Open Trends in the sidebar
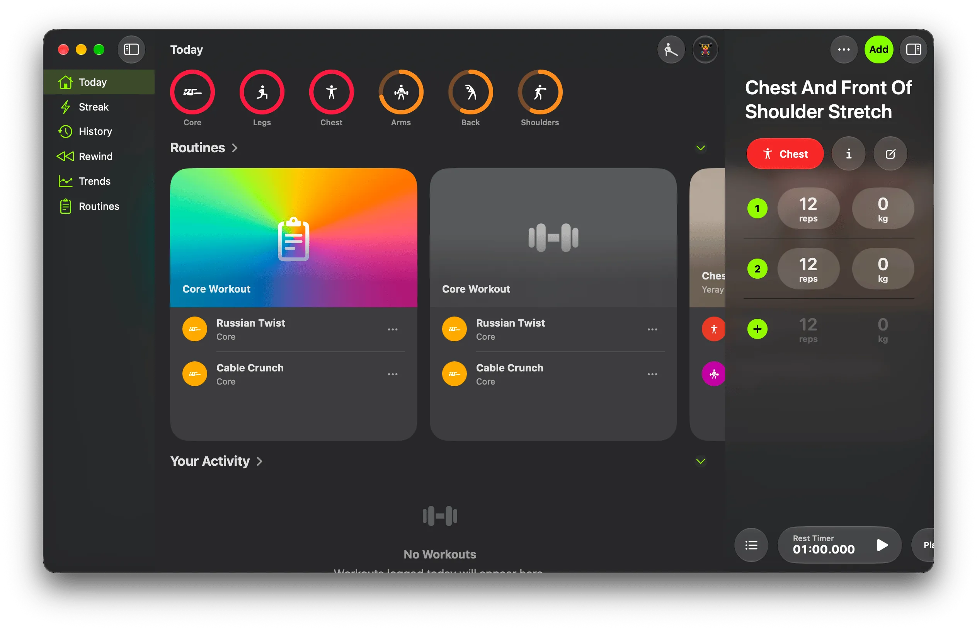This screenshot has width=977, height=630. click(99, 181)
